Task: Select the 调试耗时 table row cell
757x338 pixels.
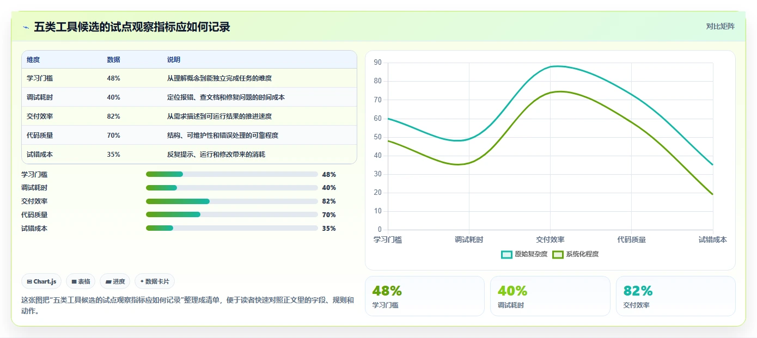Action: [x=40, y=97]
